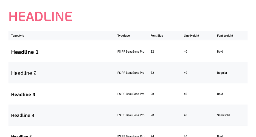Click the Headline 1 typeface cell
The image size is (256, 137).
point(131,52)
